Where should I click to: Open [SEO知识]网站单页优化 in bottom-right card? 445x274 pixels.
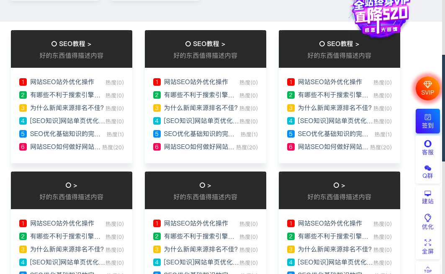coord(335,262)
